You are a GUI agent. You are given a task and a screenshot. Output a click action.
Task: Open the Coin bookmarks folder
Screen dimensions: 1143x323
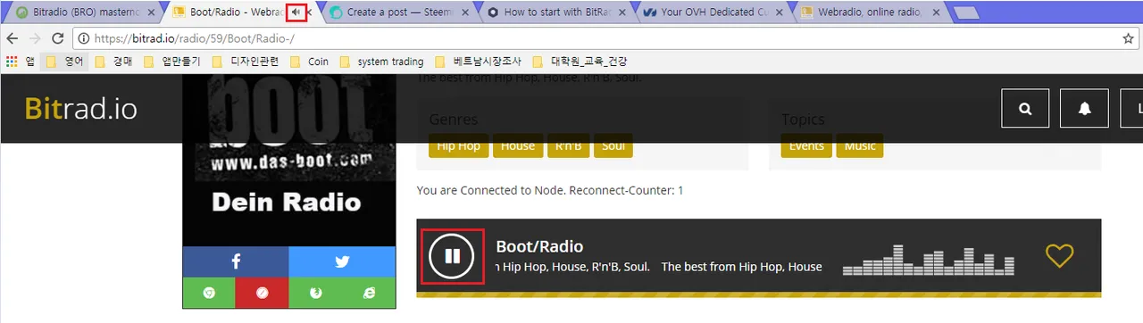[x=309, y=62]
